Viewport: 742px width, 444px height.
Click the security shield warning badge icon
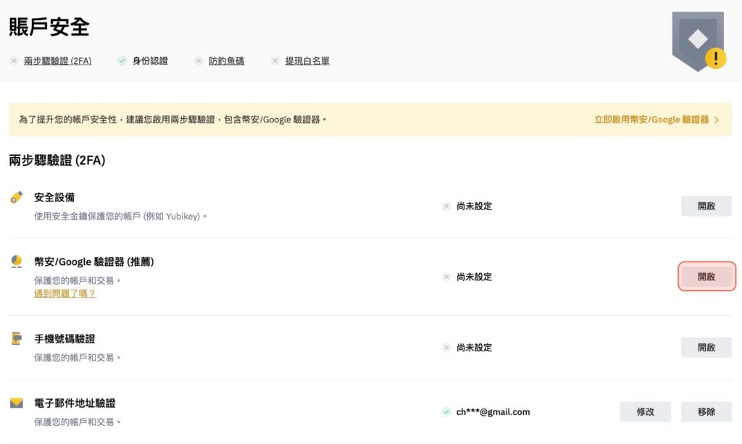click(x=699, y=41)
